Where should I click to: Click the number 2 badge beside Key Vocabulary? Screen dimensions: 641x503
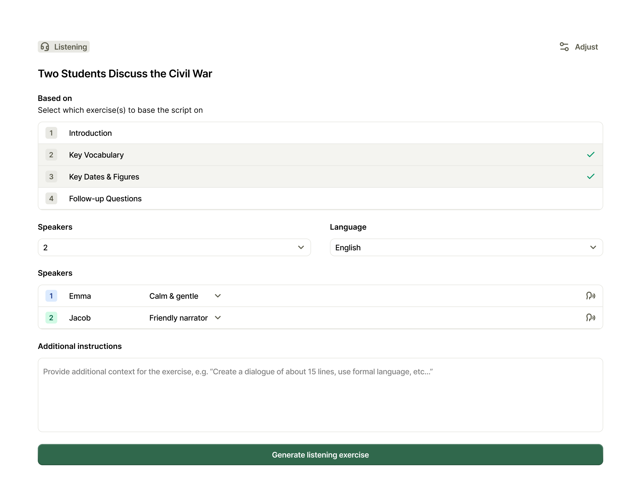(x=51, y=155)
